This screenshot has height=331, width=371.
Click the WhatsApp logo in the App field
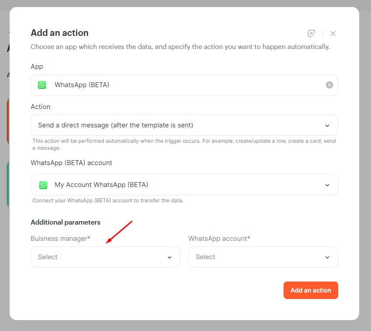[42, 85]
